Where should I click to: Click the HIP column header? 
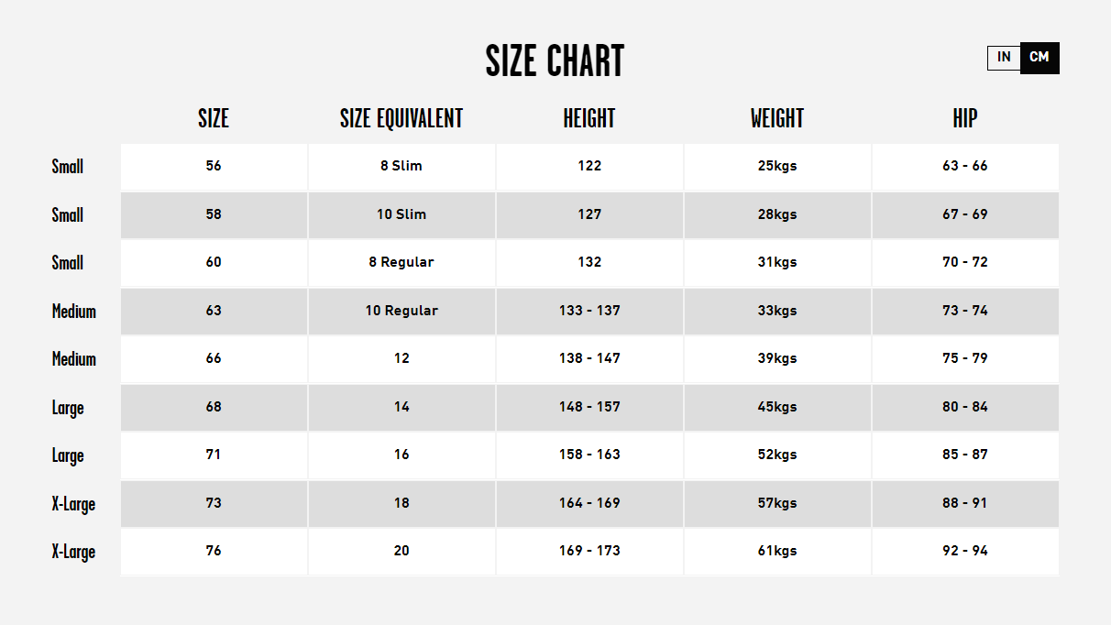[x=965, y=118]
